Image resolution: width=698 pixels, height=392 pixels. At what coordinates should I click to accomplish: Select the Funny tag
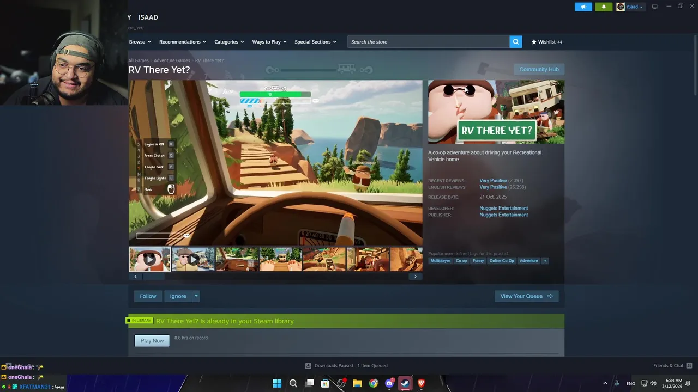point(478,261)
